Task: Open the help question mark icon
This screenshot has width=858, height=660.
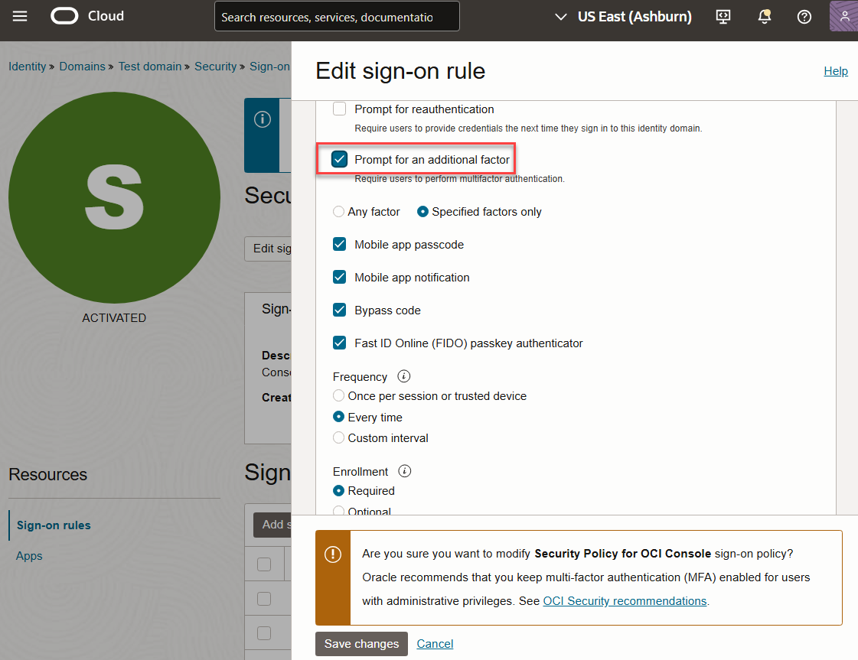Action: 804,17
